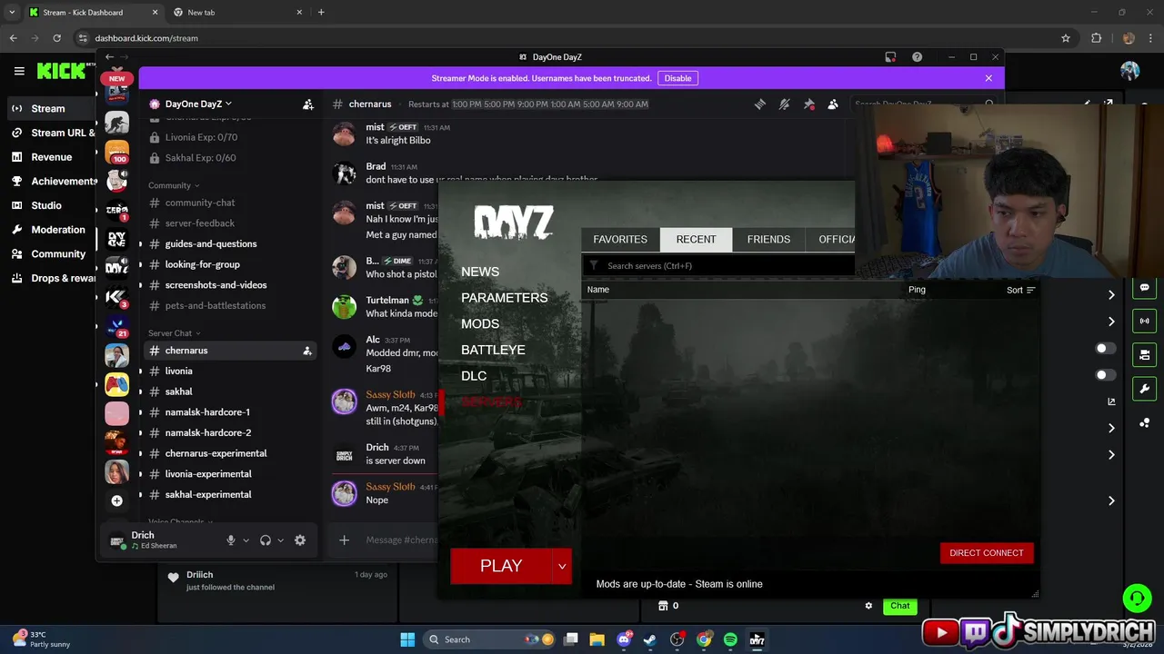The height and width of the screenshot is (654, 1164).
Task: Open the Sort dropdown in server browser
Action: tap(1020, 290)
